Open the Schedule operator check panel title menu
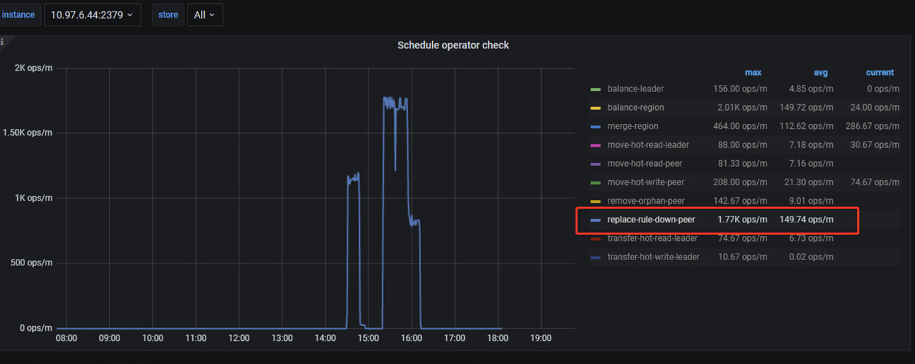This screenshot has height=364, width=915. [453, 45]
